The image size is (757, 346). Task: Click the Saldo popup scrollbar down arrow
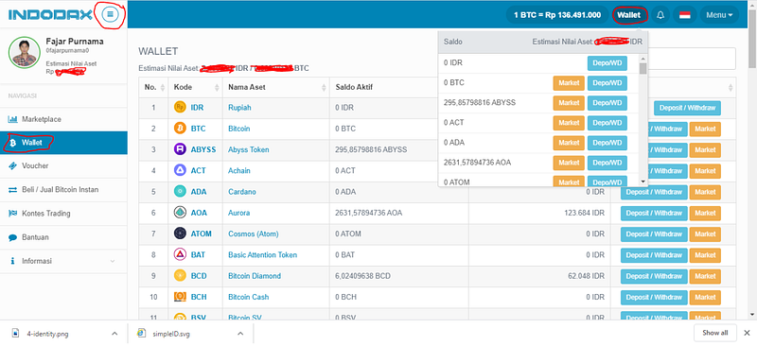(643, 182)
